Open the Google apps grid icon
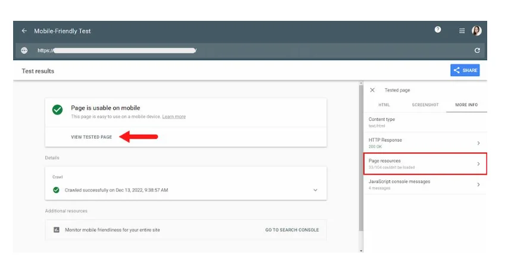 tap(462, 31)
